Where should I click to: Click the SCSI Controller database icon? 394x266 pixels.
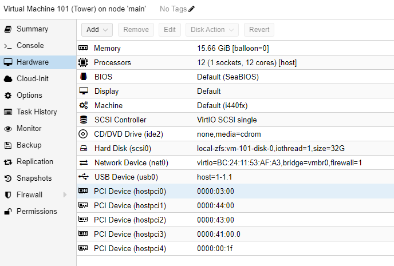84,120
